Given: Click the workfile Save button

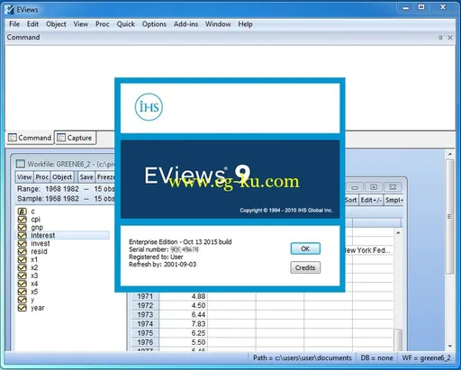Looking at the screenshot, I should 86,177.
